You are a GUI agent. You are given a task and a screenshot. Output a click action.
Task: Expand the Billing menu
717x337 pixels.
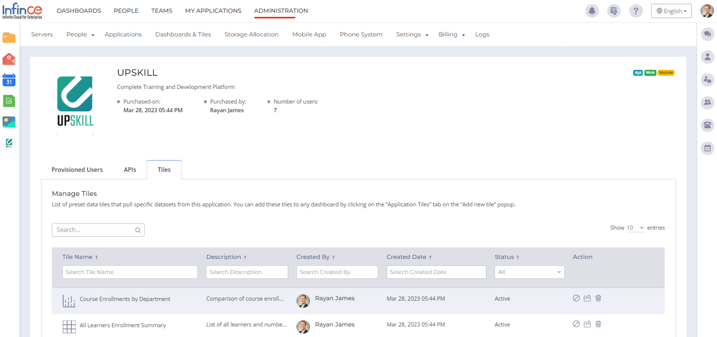coord(451,34)
